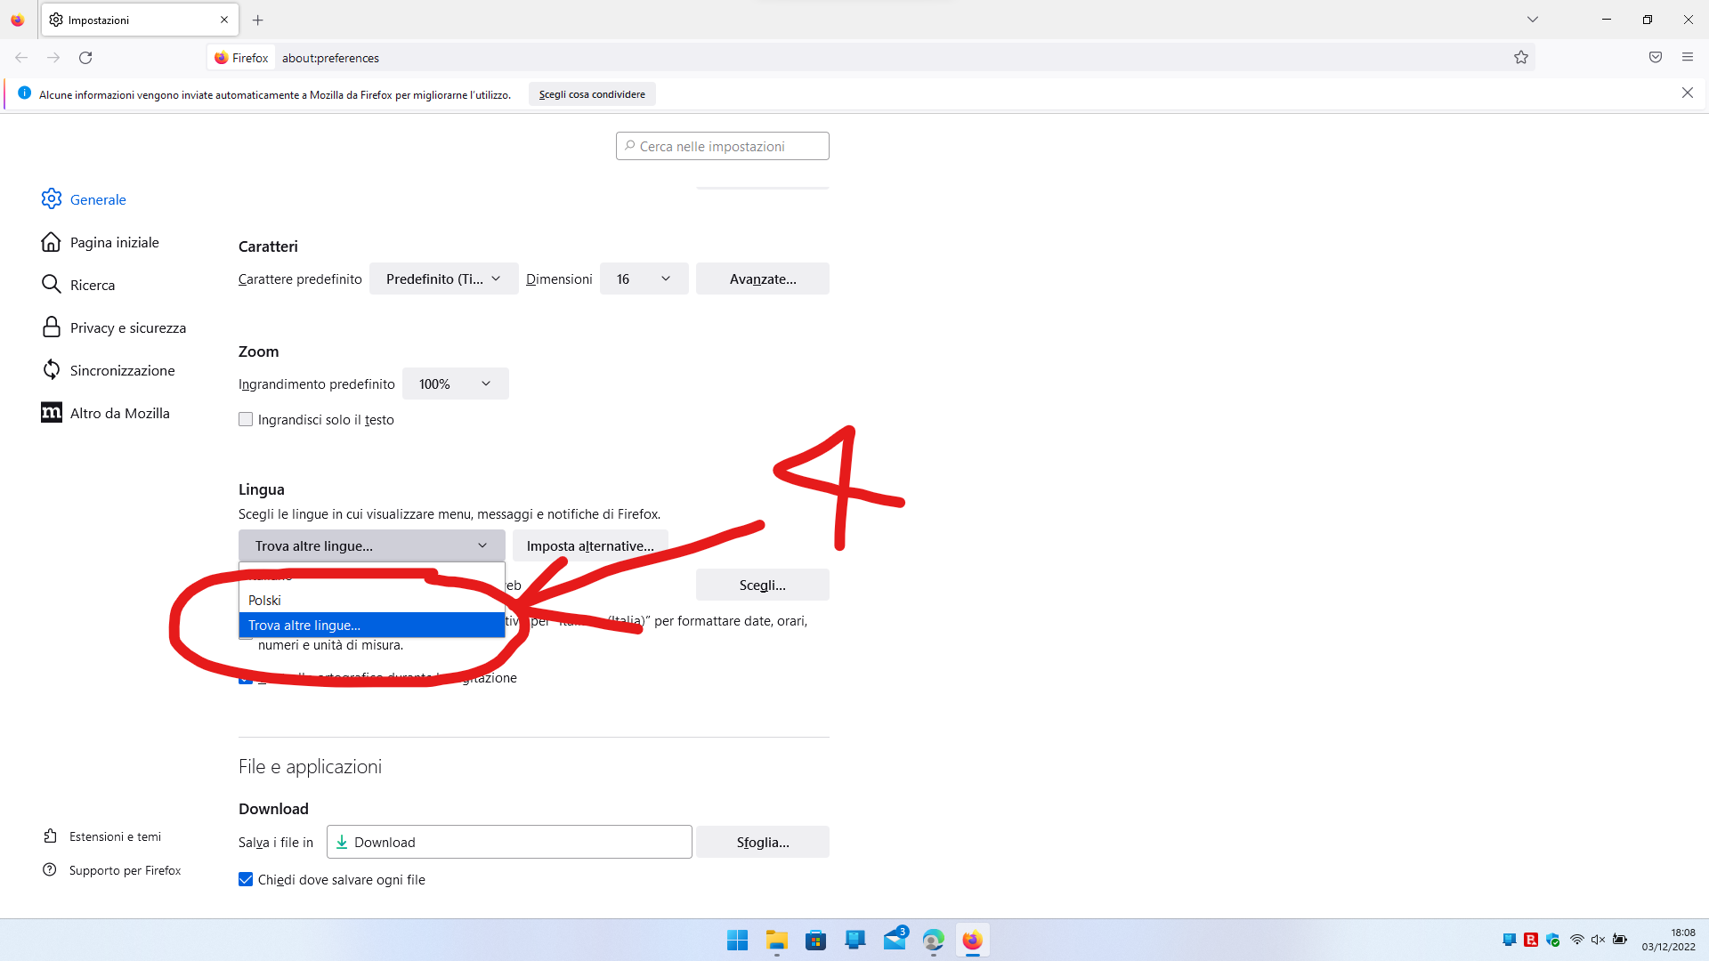Screen dimensions: 1709x961
Task: Open the Estensioni e temi link
Action: 115,836
